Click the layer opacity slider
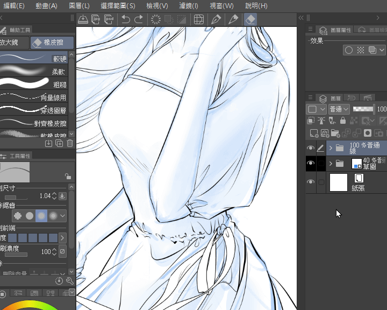 (x=364, y=109)
